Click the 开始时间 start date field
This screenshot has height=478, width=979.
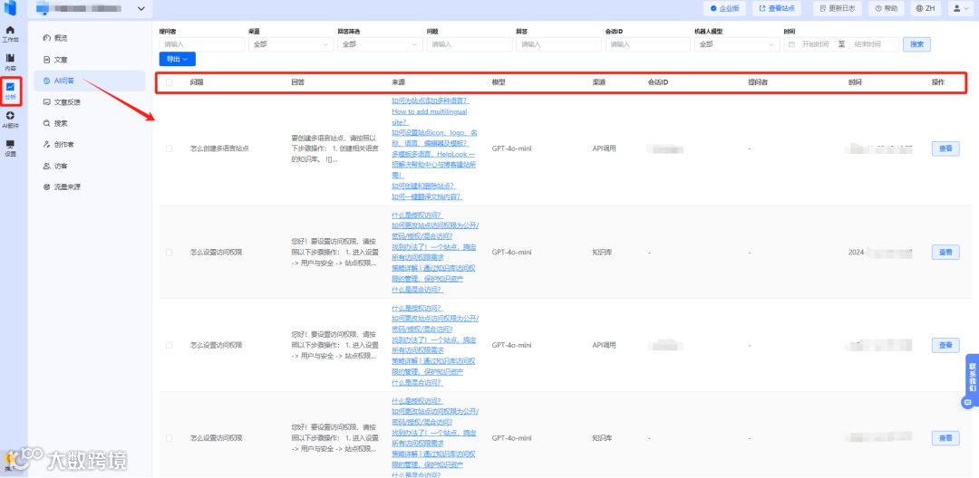[816, 44]
